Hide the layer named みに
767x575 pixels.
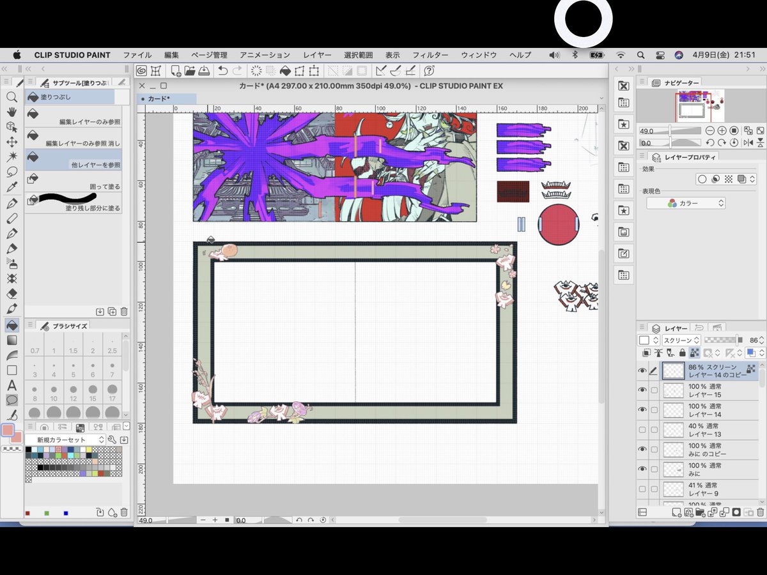click(642, 469)
